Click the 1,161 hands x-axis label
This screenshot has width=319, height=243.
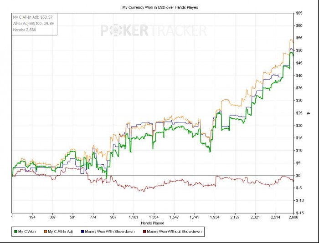pos(134,217)
